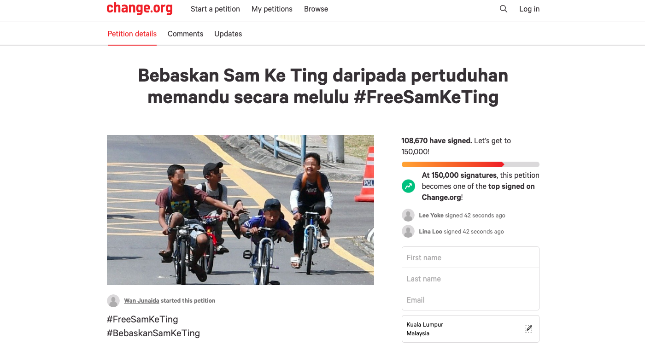This screenshot has height=345, width=645.
Task: Click into the Email field
Action: click(470, 300)
